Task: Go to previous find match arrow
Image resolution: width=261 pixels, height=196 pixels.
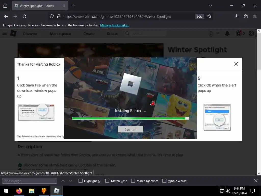Action: coord(63,181)
